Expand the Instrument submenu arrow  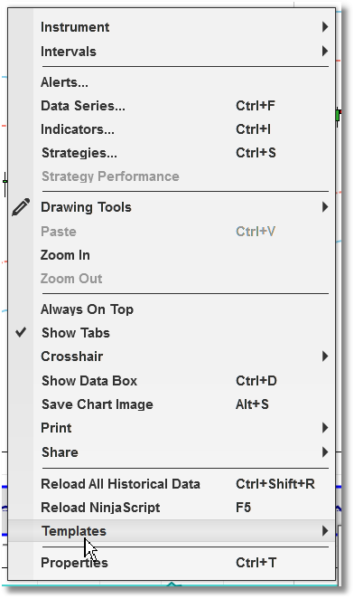[x=324, y=27]
